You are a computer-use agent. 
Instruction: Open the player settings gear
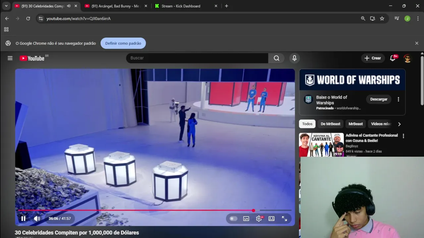(259, 218)
